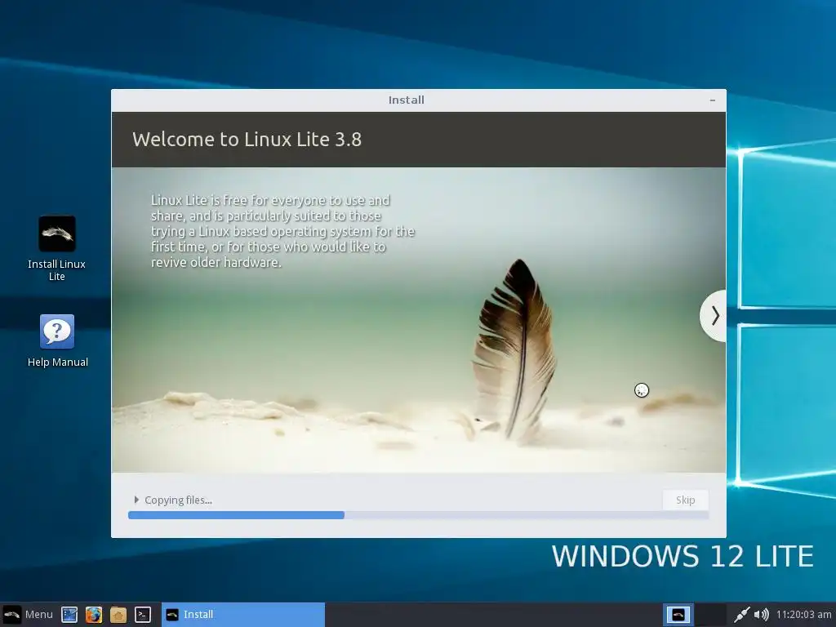836x627 pixels.
Task: Open the Menu button in the taskbar
Action: [x=28, y=615]
